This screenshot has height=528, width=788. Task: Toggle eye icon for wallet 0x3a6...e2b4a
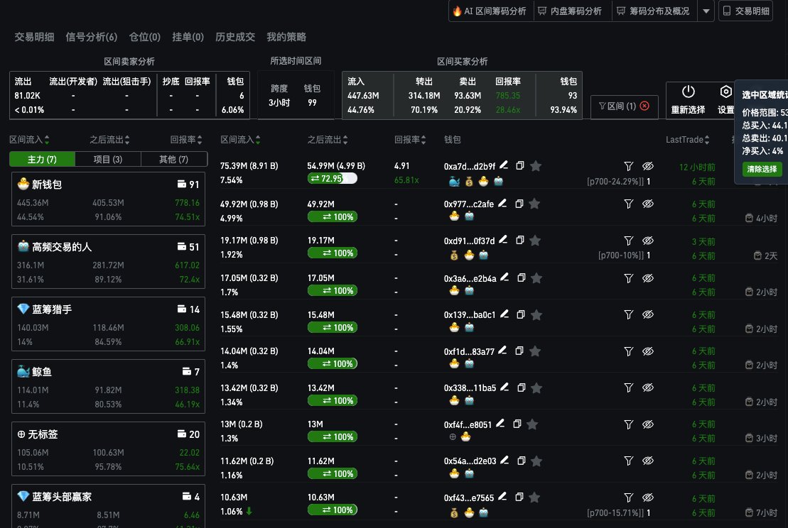tap(648, 277)
